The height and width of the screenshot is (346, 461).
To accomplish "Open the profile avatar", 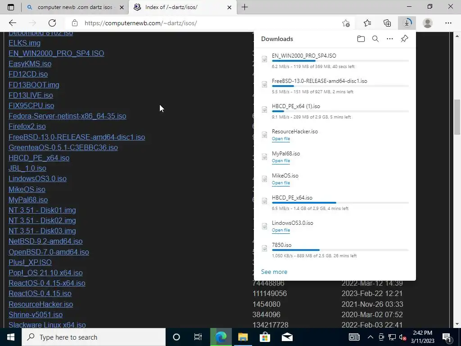I will click(428, 23).
